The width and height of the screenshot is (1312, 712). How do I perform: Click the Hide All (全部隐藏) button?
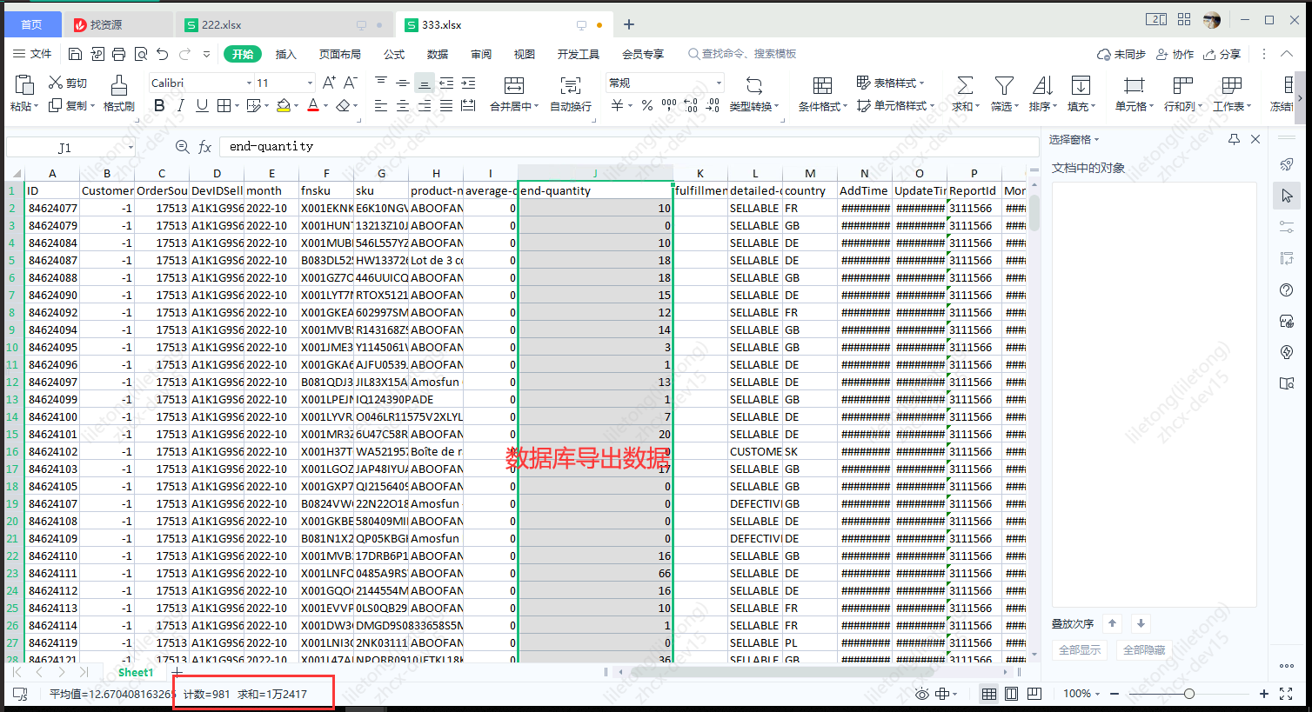pos(1144,649)
